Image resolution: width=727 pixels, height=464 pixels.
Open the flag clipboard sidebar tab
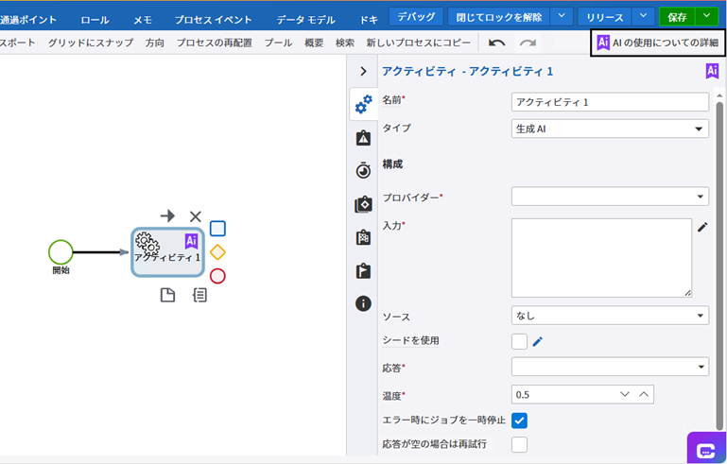coord(363,270)
